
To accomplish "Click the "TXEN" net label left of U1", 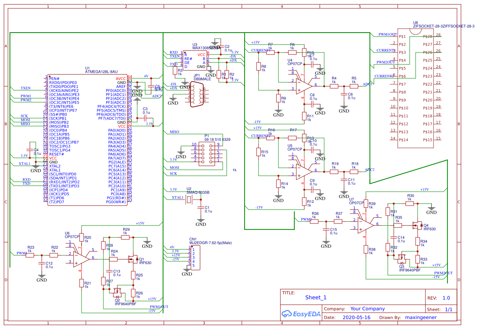I will pos(25,88).
